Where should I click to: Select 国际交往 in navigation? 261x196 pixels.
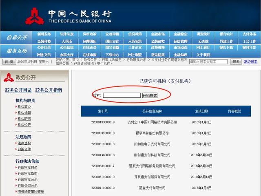(113, 41)
